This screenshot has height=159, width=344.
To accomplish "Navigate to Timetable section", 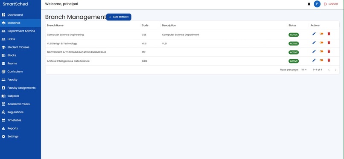I will [x=20, y=120].
